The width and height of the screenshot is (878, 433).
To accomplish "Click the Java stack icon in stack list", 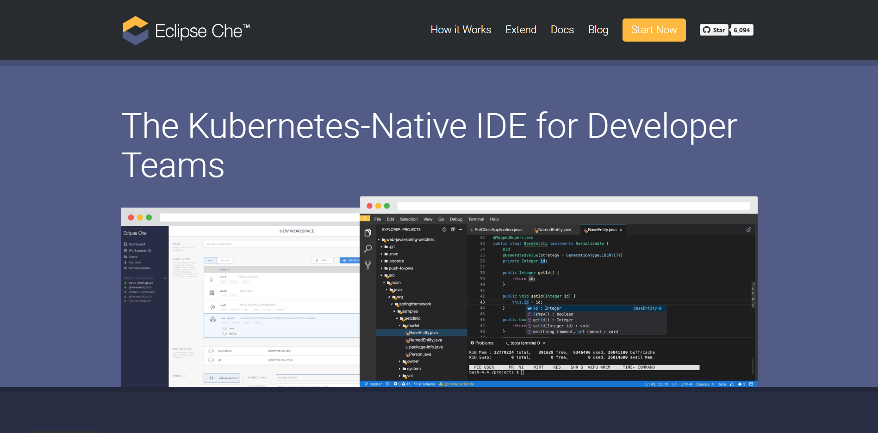I will 212,279.
